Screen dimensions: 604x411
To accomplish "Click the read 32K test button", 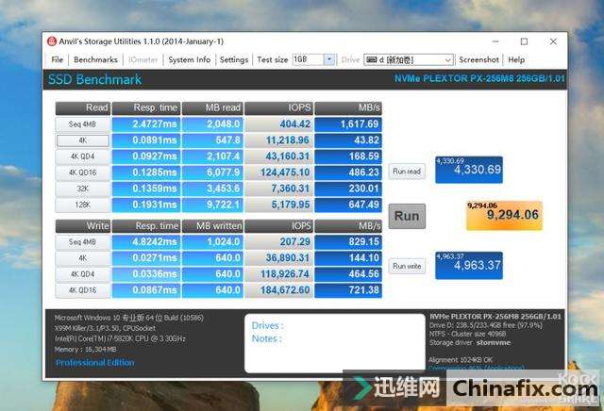I will point(82,189).
